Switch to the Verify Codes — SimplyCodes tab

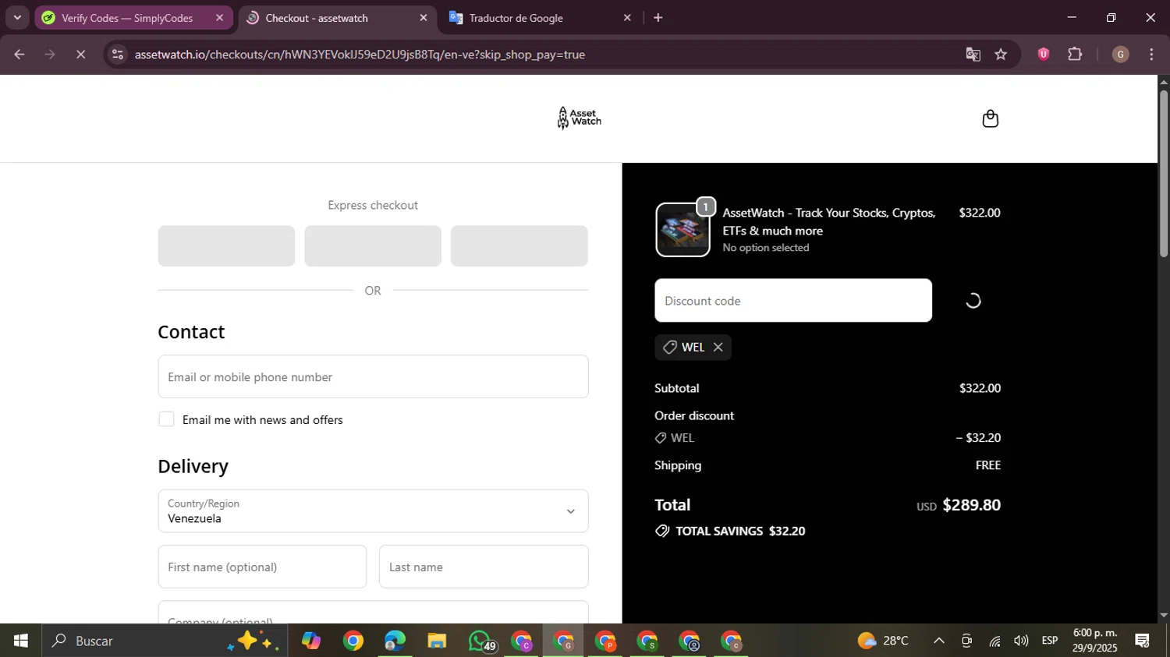(x=133, y=18)
